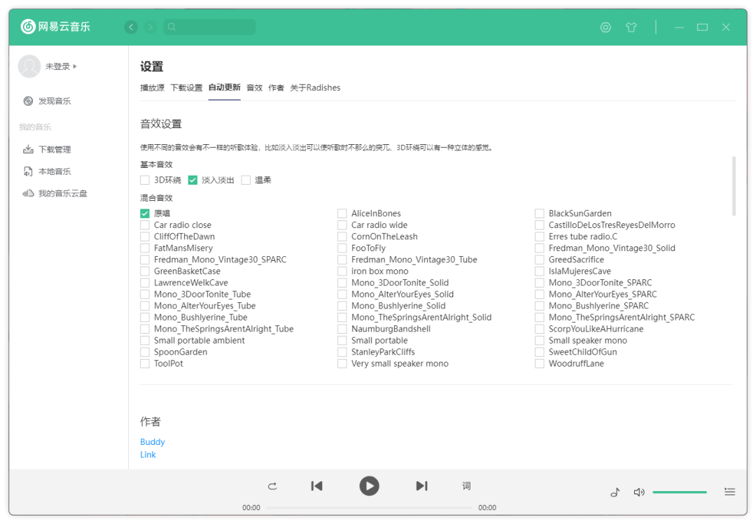Check the WoodruffLane effect
This screenshot has height=524, width=756.
(540, 364)
